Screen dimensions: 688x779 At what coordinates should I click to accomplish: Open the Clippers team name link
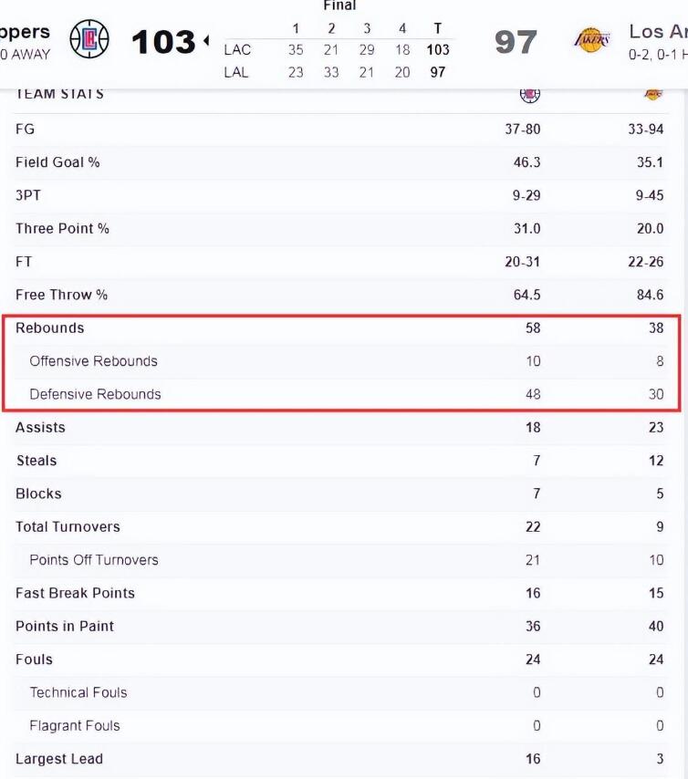point(26,32)
